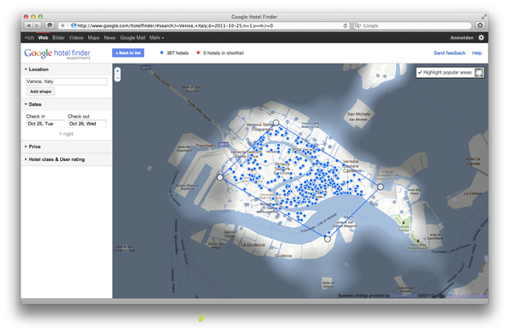Zoom in on the map with plus
The image size is (509, 333).
point(118,71)
